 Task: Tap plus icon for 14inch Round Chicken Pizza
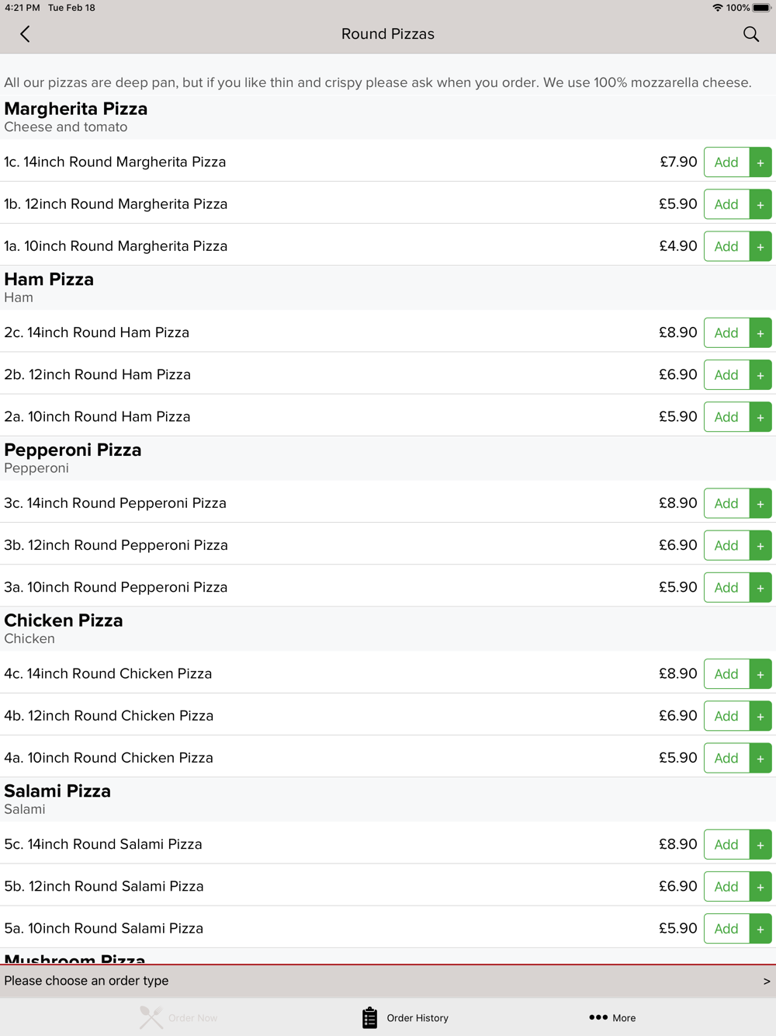pyautogui.click(x=760, y=674)
